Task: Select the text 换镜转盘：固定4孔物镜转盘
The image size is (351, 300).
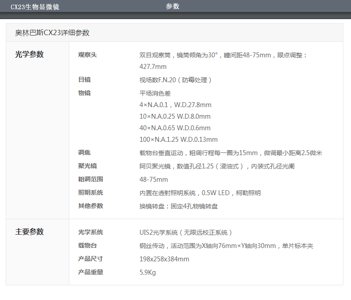Action: click(x=179, y=206)
